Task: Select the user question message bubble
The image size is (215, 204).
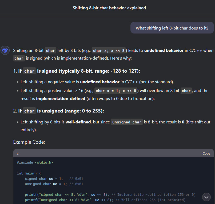Action: [x=172, y=28]
